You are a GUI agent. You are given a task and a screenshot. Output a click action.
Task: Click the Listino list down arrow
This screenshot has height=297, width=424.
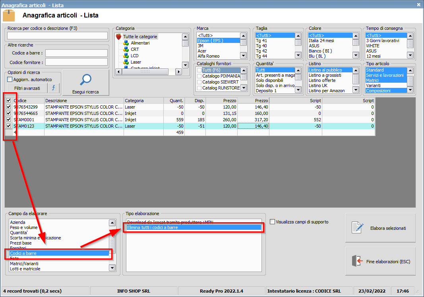click(x=356, y=89)
